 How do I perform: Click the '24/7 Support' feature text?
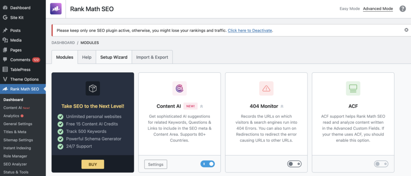tap(79, 146)
